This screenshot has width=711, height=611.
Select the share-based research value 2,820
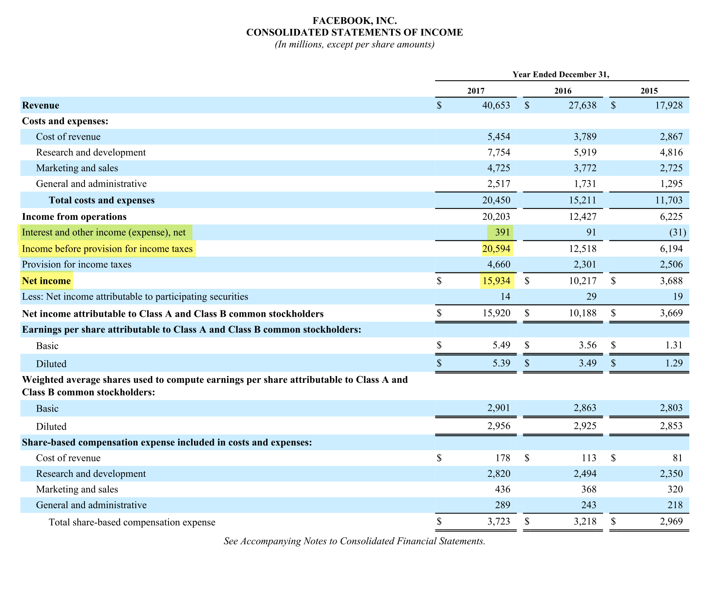[x=499, y=474]
